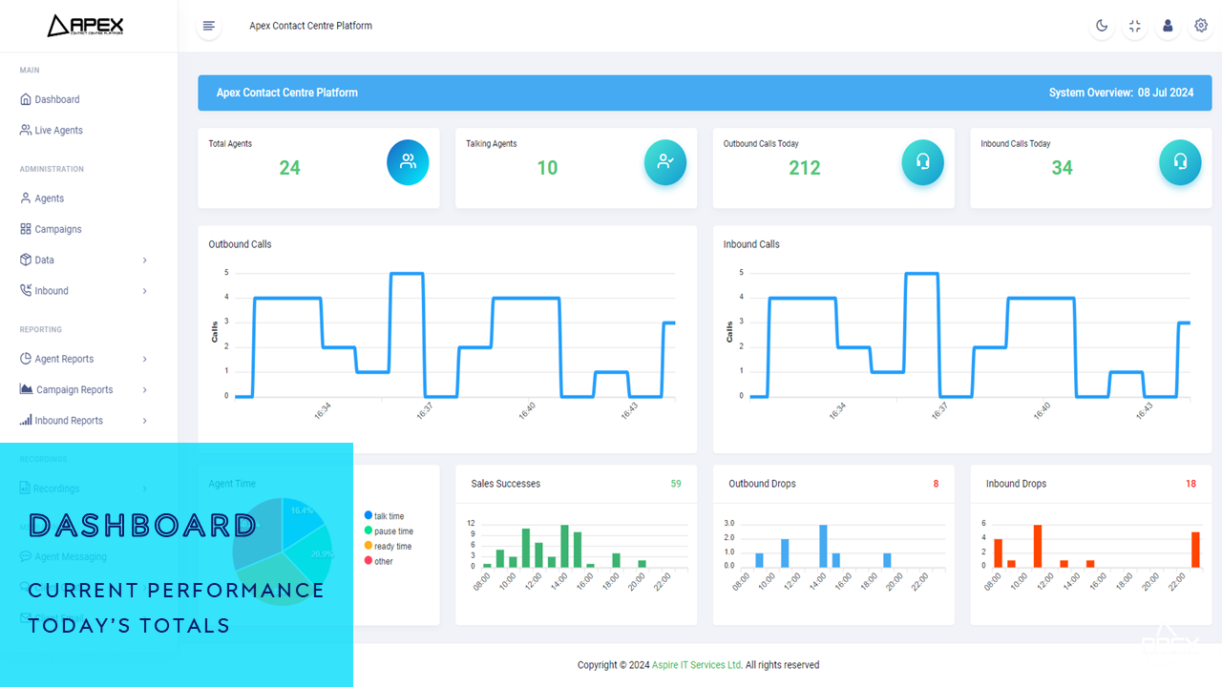Screen dimensions: 1222x687
Task: Click the Total Agents round icon
Action: [x=408, y=162]
